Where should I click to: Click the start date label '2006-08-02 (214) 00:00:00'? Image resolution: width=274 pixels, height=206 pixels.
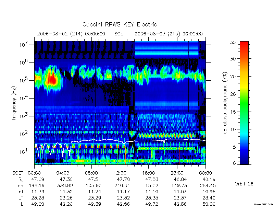pos(71,34)
